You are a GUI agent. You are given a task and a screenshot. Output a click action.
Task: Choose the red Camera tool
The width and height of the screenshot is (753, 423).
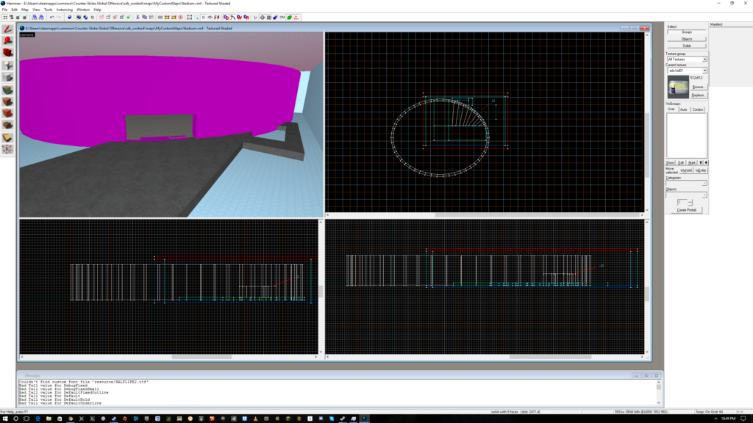point(7,52)
